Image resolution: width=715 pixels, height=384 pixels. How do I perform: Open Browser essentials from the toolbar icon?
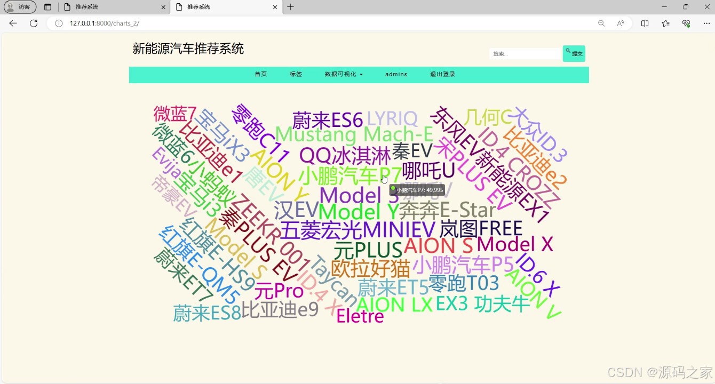click(x=686, y=23)
